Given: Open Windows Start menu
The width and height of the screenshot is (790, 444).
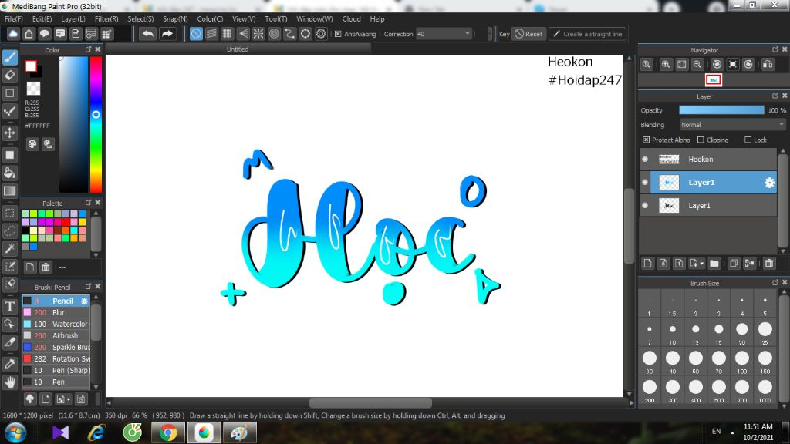Looking at the screenshot, I should pyautogui.click(x=15, y=433).
